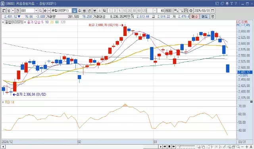Click the chart image icon left of bottom magnifier
This screenshot has height=149, width=254.
[x=233, y=147]
